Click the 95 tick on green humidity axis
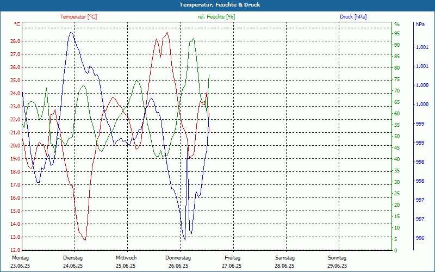This screenshot has width=435, height=272. 397,34
